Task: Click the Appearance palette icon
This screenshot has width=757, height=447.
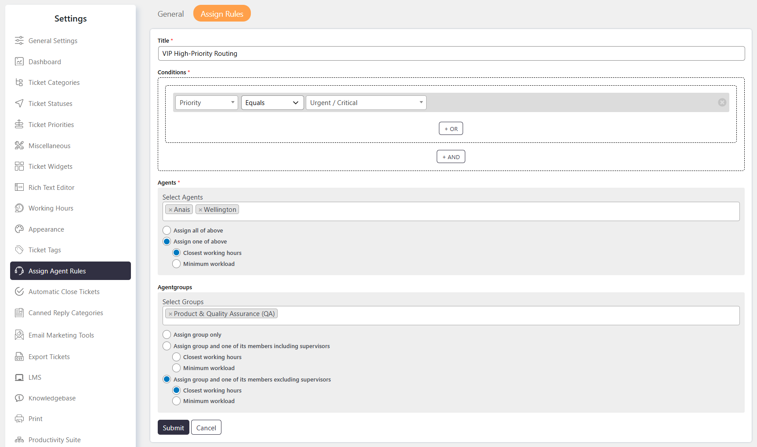Action: coord(19,229)
